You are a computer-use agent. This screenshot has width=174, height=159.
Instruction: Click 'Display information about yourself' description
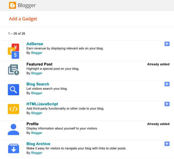tap(62, 128)
